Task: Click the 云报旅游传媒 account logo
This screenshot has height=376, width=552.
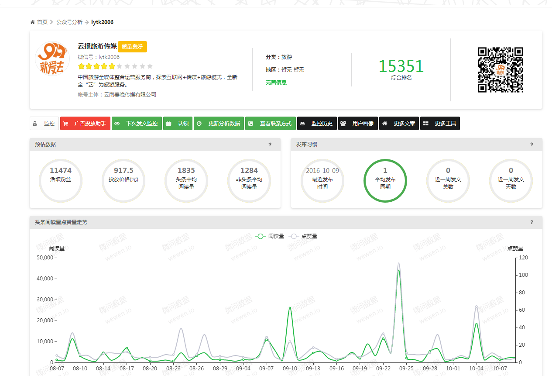Action: coord(51,58)
